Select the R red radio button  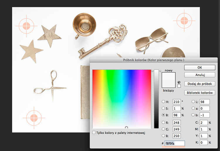tap(163, 123)
